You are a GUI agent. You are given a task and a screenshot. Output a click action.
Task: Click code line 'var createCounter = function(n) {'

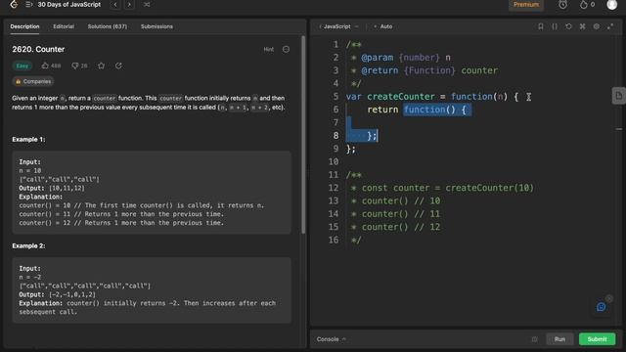point(432,97)
